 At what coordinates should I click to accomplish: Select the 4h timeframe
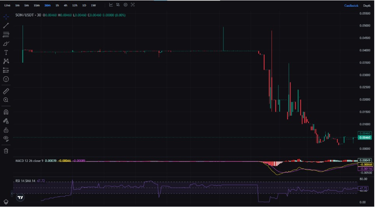tap(65, 5)
